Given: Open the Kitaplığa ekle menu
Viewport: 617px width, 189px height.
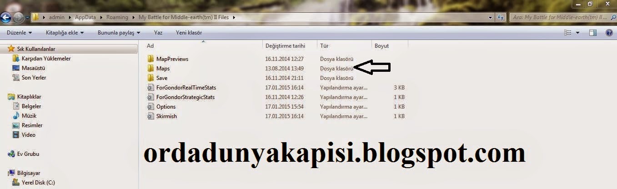Looking at the screenshot, I should pyautogui.click(x=64, y=33).
